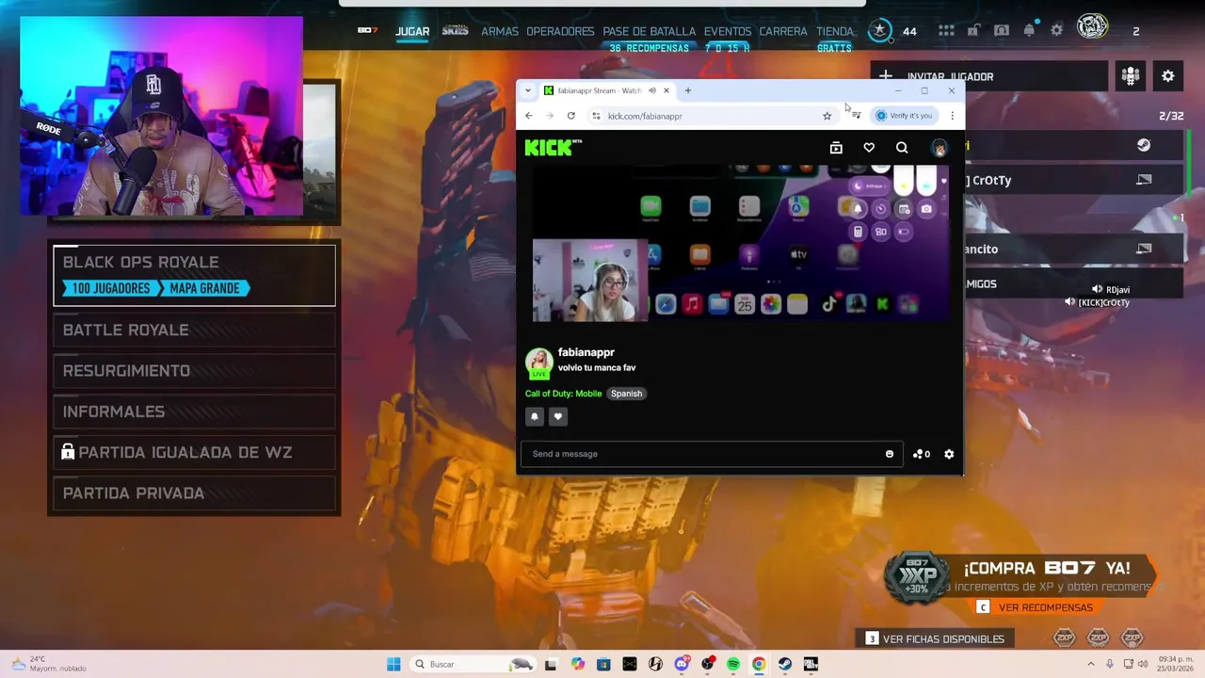The width and height of the screenshot is (1205, 678).
Task: Open the squad group icon next to invite
Action: (1131, 76)
